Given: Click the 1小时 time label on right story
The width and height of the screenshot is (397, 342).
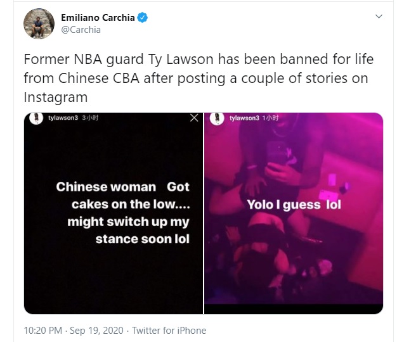Looking at the screenshot, I should [x=271, y=118].
